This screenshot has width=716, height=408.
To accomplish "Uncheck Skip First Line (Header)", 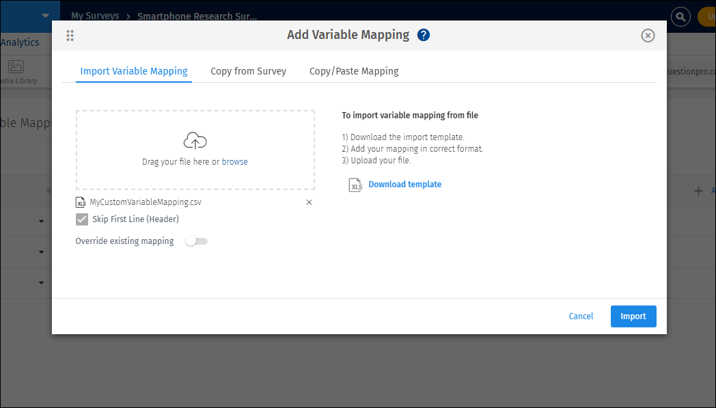I will click(82, 219).
